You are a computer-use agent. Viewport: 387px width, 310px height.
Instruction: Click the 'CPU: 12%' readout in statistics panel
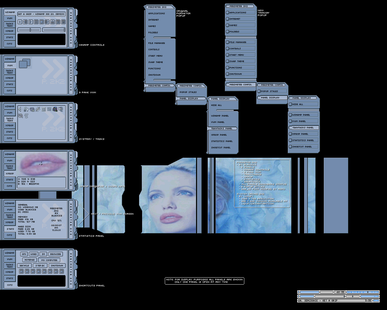pos(56,221)
